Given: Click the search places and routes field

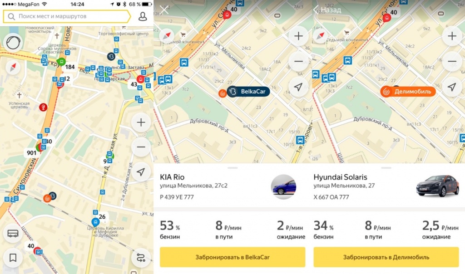Looking at the screenshot, I should (x=67, y=16).
